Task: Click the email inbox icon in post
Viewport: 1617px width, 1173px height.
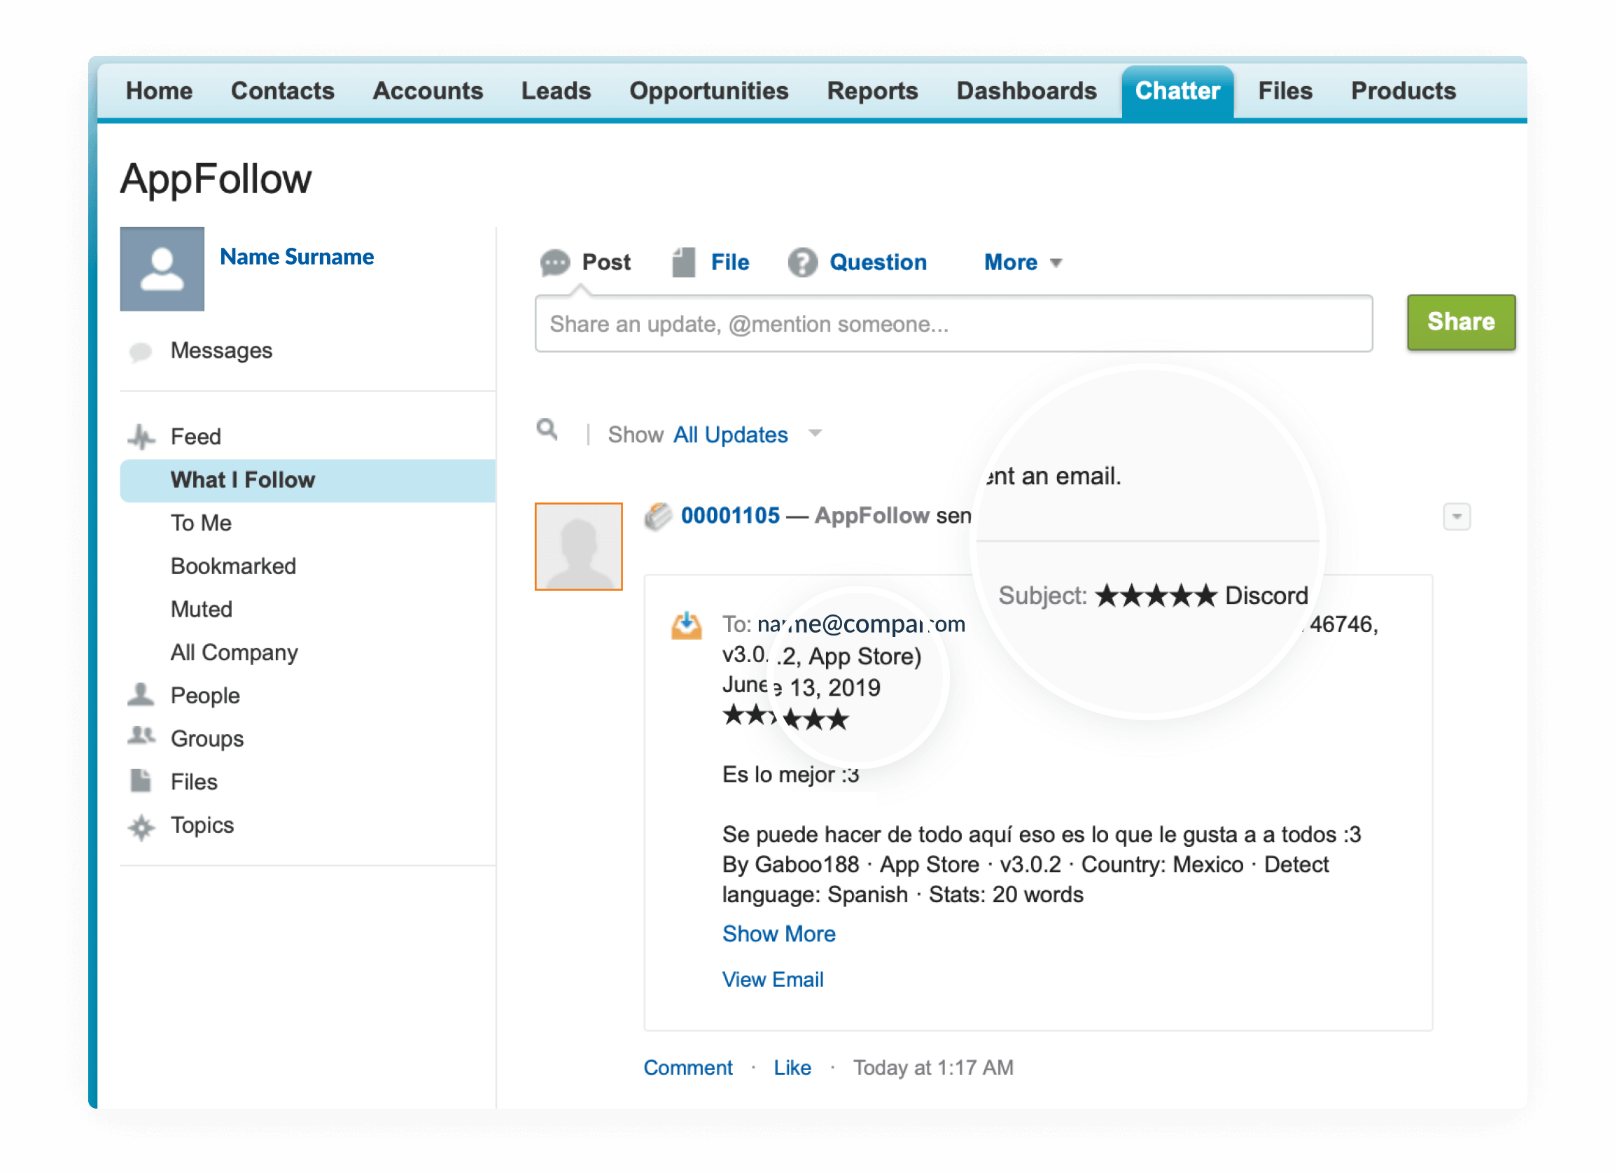Action: coord(687,626)
